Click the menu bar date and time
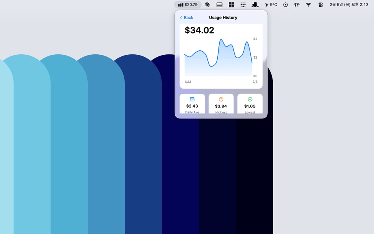374x234 pixels. [x=349, y=5]
